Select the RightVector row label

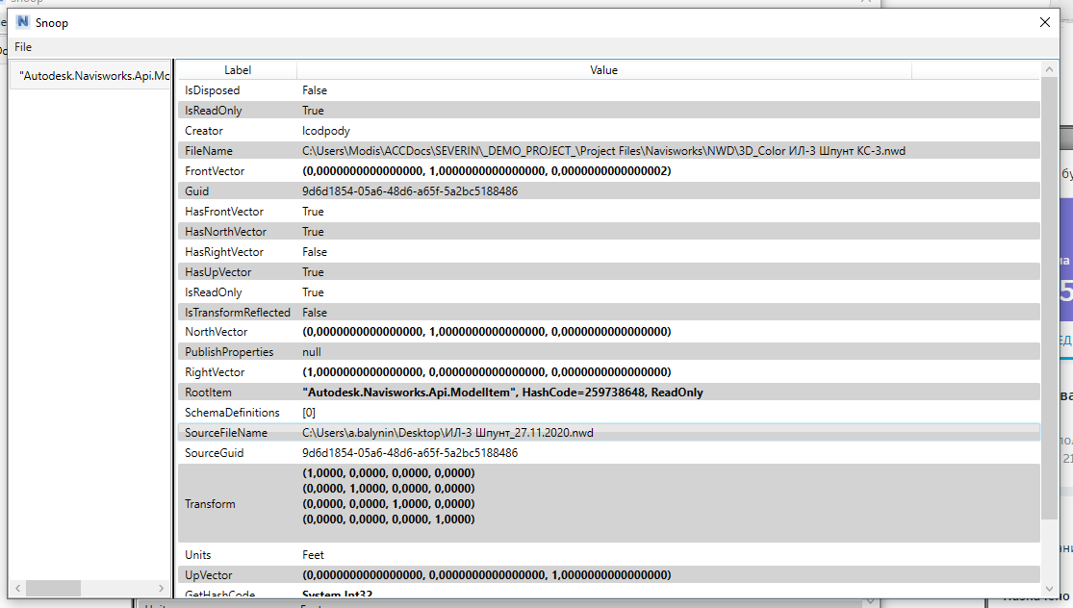pos(215,372)
